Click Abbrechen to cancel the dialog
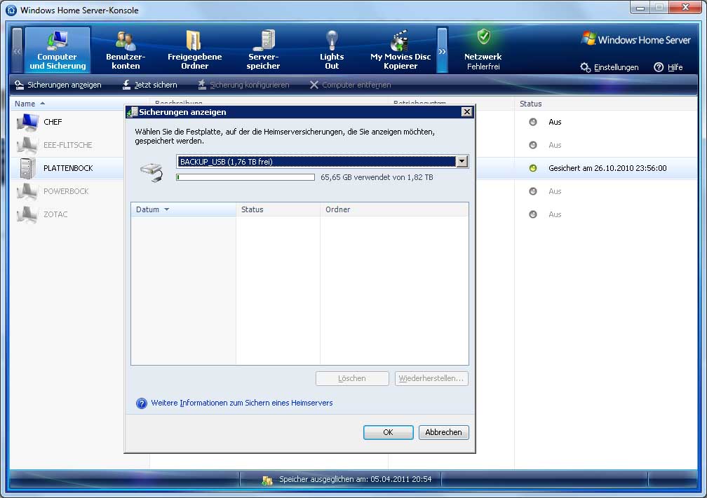 pyautogui.click(x=443, y=432)
